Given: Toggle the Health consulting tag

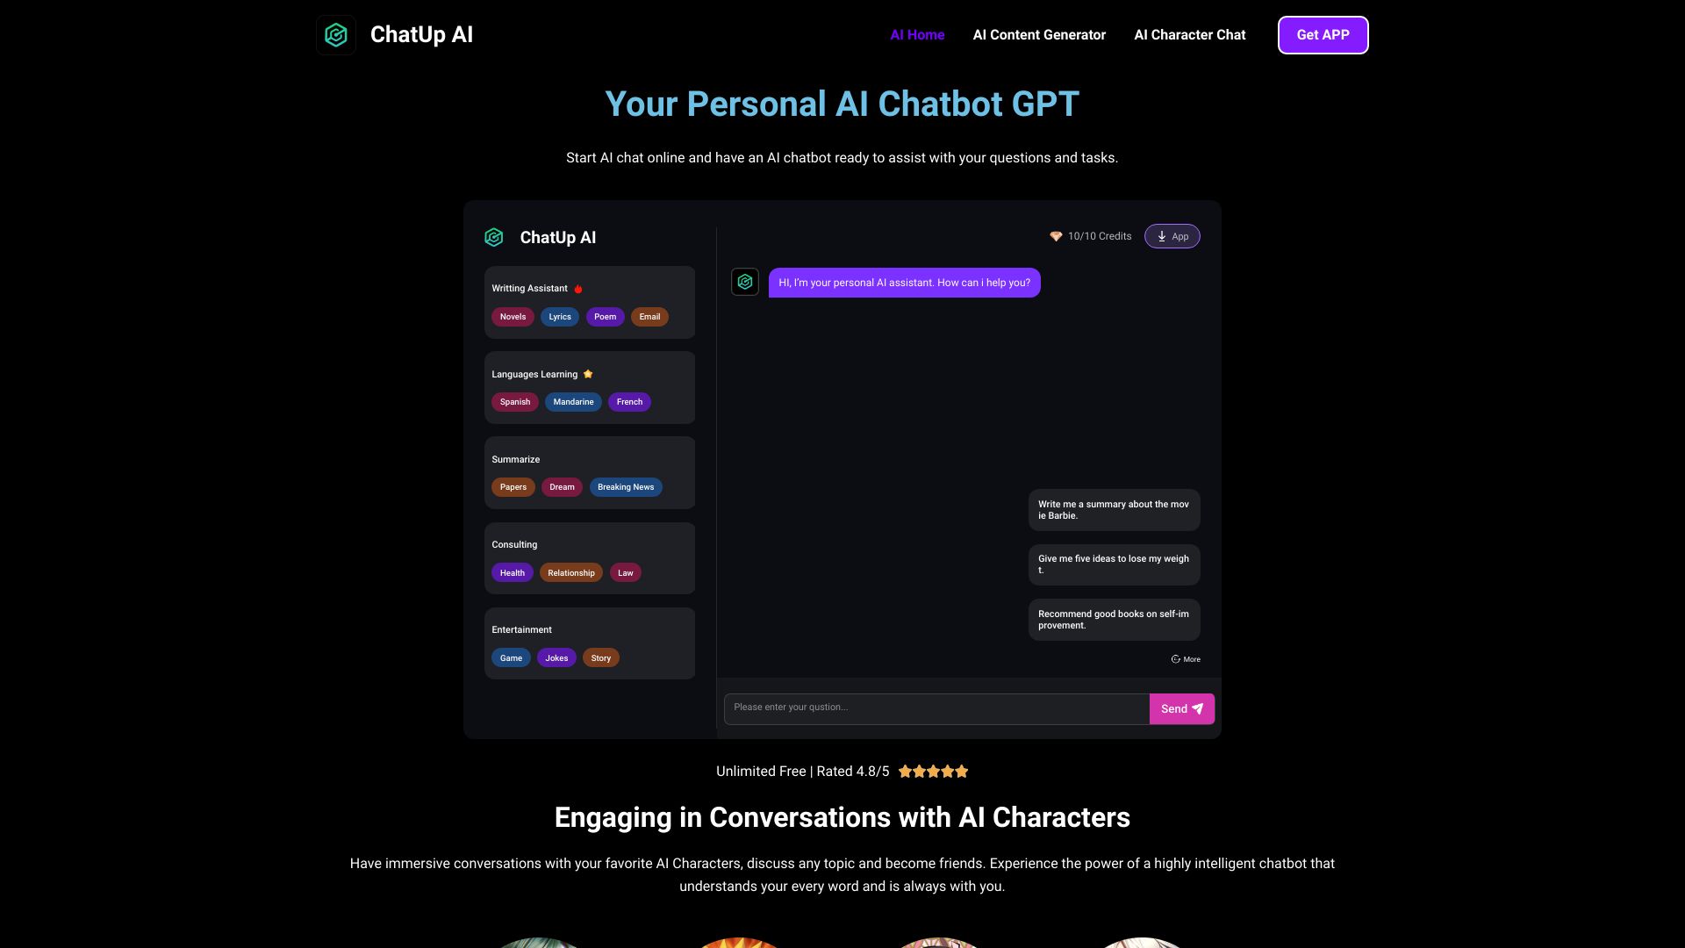Looking at the screenshot, I should [512, 571].
